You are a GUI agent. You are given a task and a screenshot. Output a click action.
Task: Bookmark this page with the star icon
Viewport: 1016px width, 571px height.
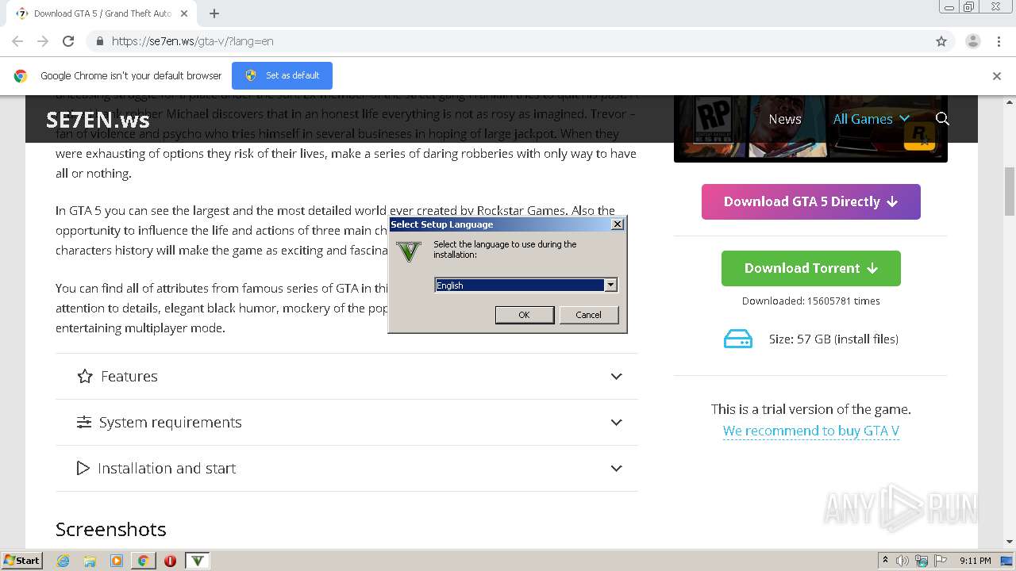pyautogui.click(x=941, y=41)
